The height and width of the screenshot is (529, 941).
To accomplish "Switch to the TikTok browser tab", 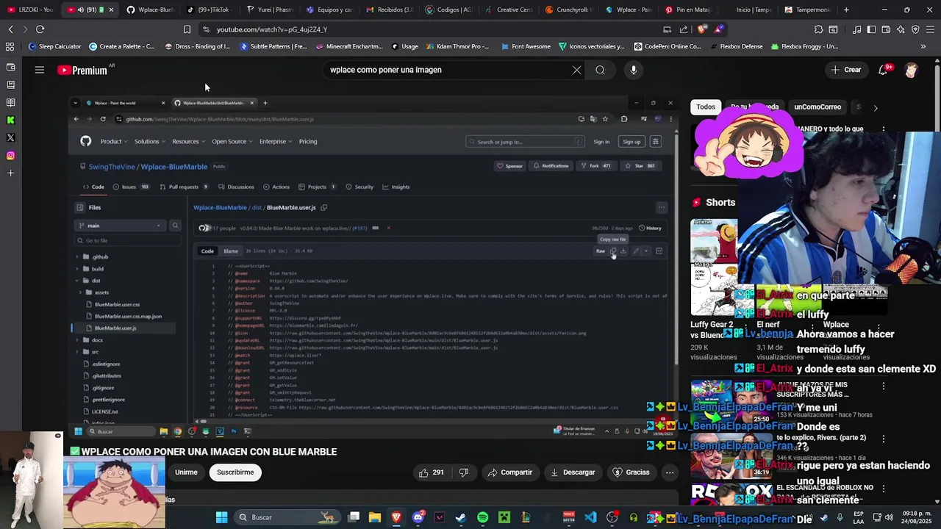I will 211,10.
